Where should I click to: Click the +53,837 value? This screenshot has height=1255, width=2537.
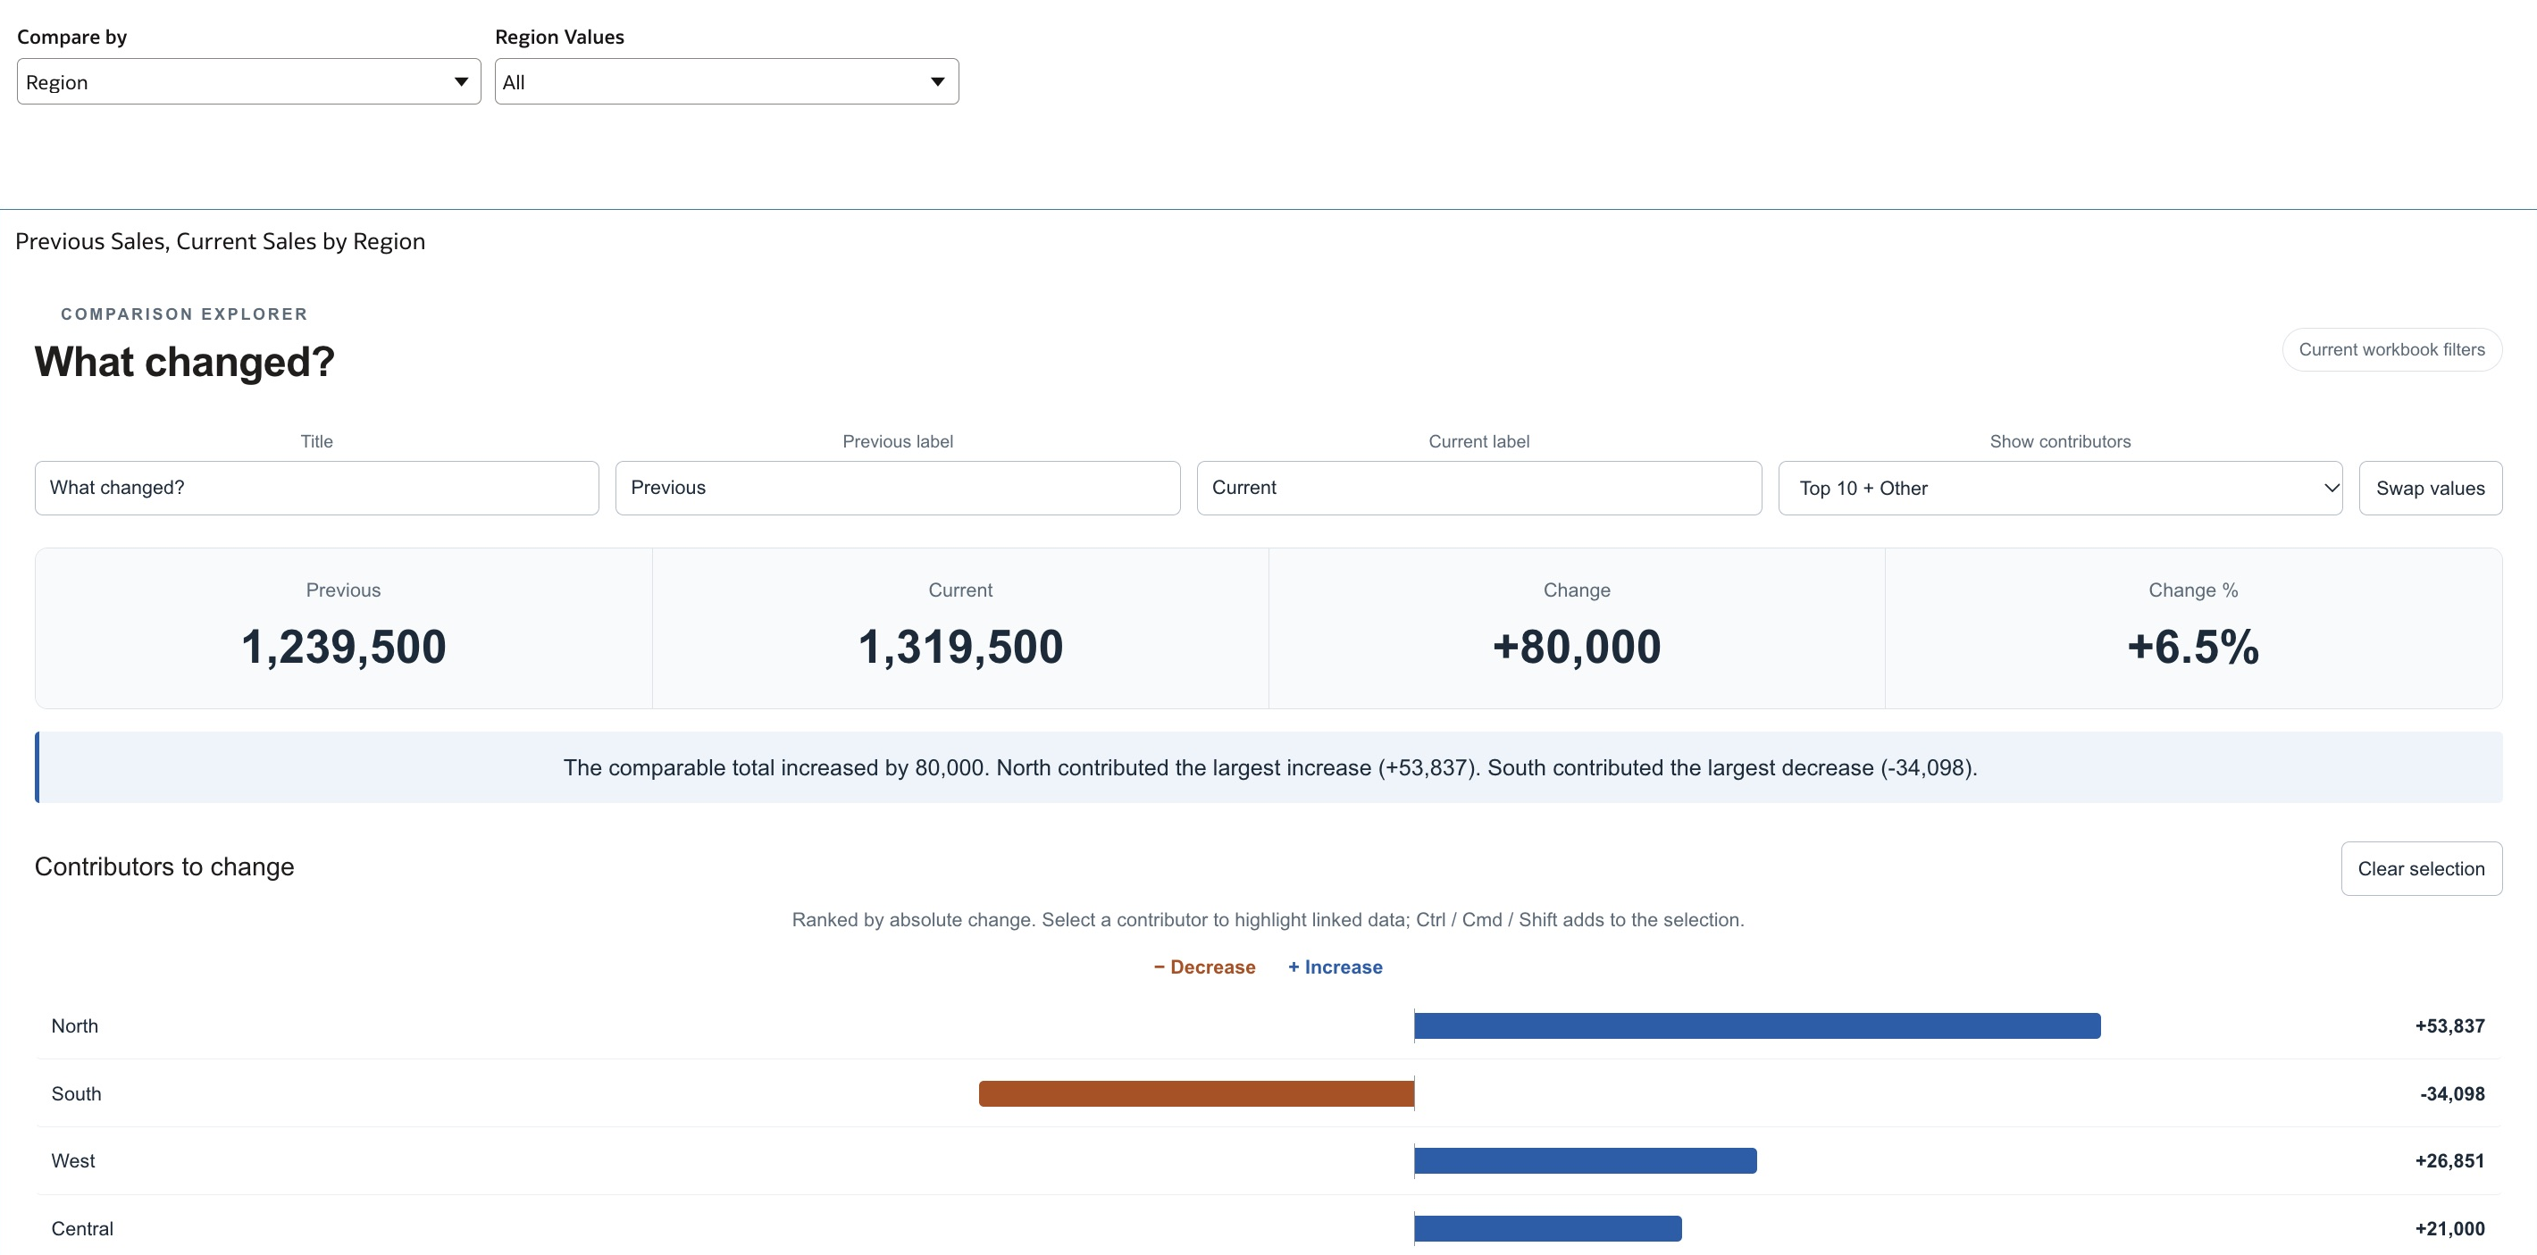[x=2449, y=1025]
